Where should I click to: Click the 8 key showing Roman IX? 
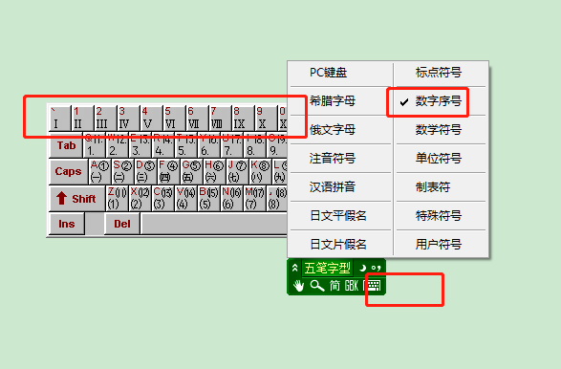coord(243,119)
